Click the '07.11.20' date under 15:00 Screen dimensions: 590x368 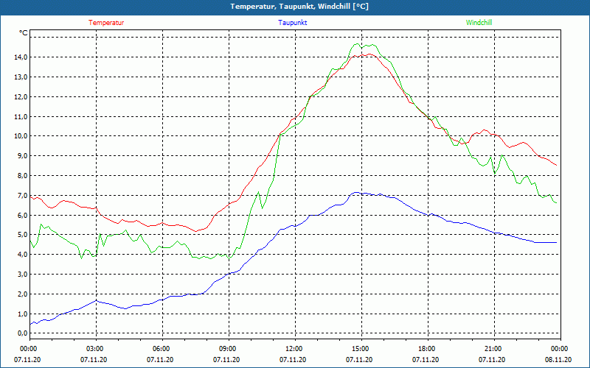point(359,360)
